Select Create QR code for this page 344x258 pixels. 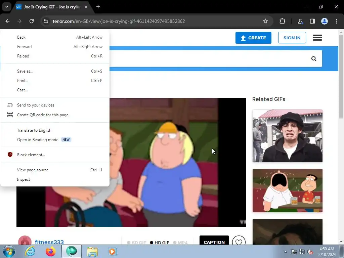point(55,115)
